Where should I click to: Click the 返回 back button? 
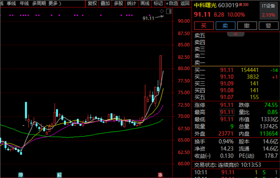[x=185, y=3]
